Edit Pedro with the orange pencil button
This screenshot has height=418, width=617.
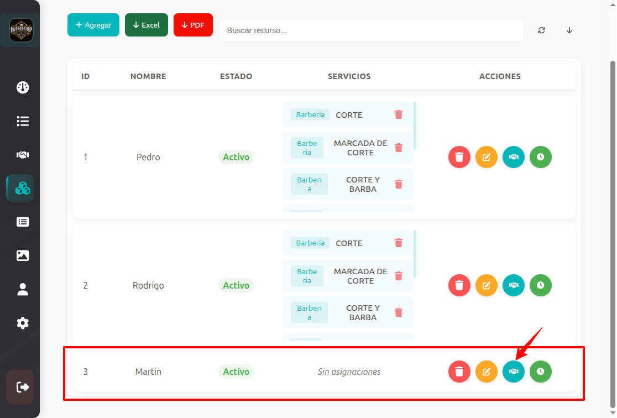(x=487, y=157)
